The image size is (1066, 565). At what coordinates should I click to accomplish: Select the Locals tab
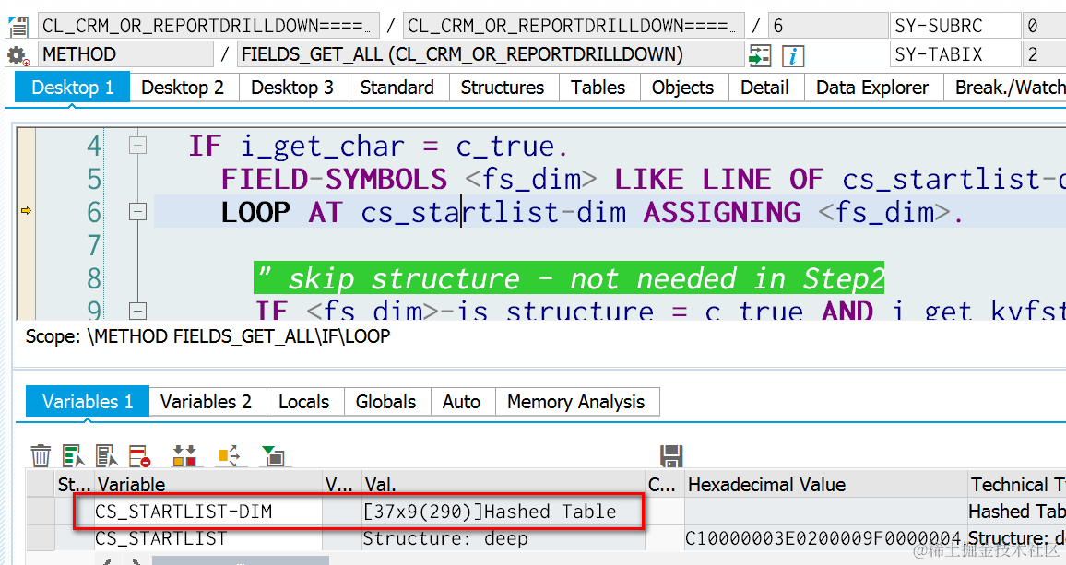304,402
